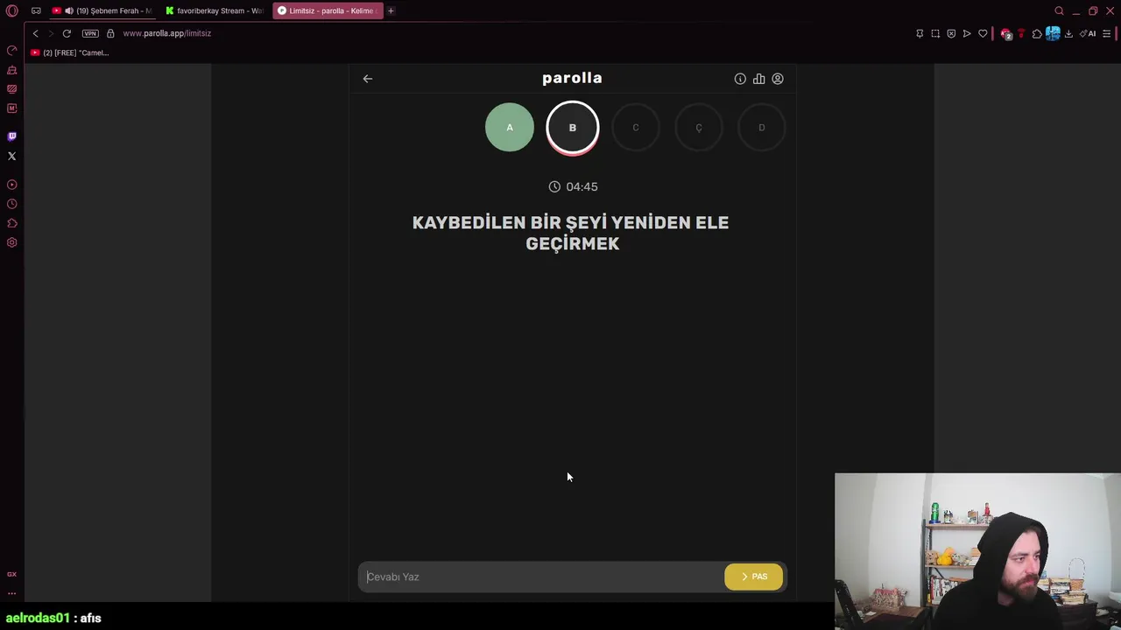Open the striped panel sidebar icon
The image size is (1121, 630).
pos(11,89)
